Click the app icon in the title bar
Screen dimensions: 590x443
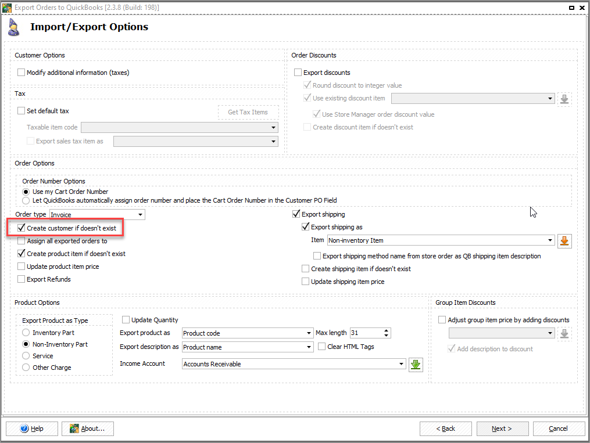click(x=7, y=7)
